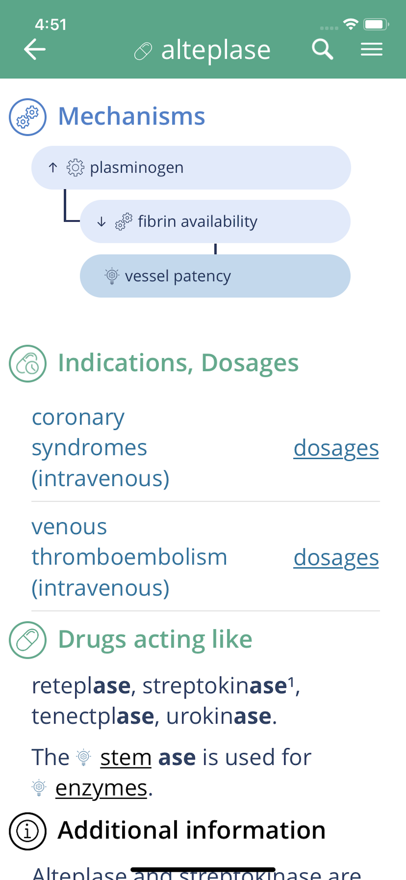The image size is (406, 880).
Task: Tap the Additional information info icon
Action: (28, 831)
